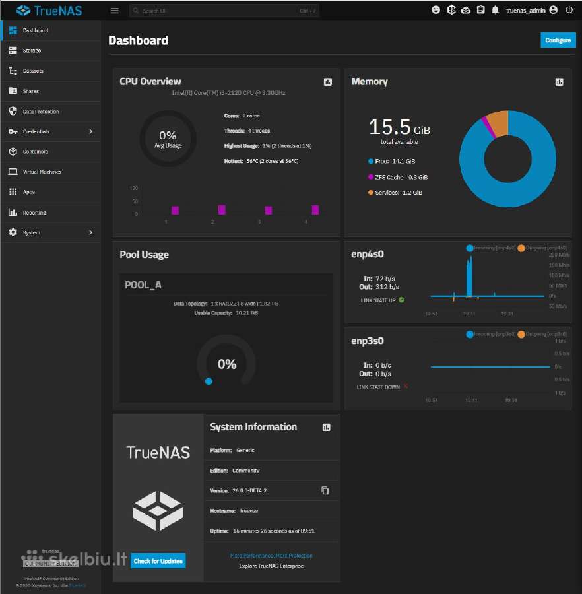Click the Search UI input field

pos(224,11)
